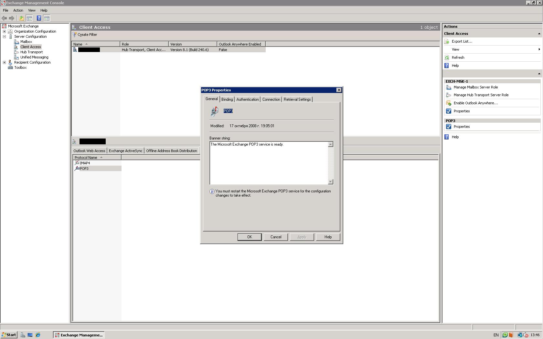The width and height of the screenshot is (543, 339).
Task: Collapse the Client Access actions section
Action: coord(539,34)
